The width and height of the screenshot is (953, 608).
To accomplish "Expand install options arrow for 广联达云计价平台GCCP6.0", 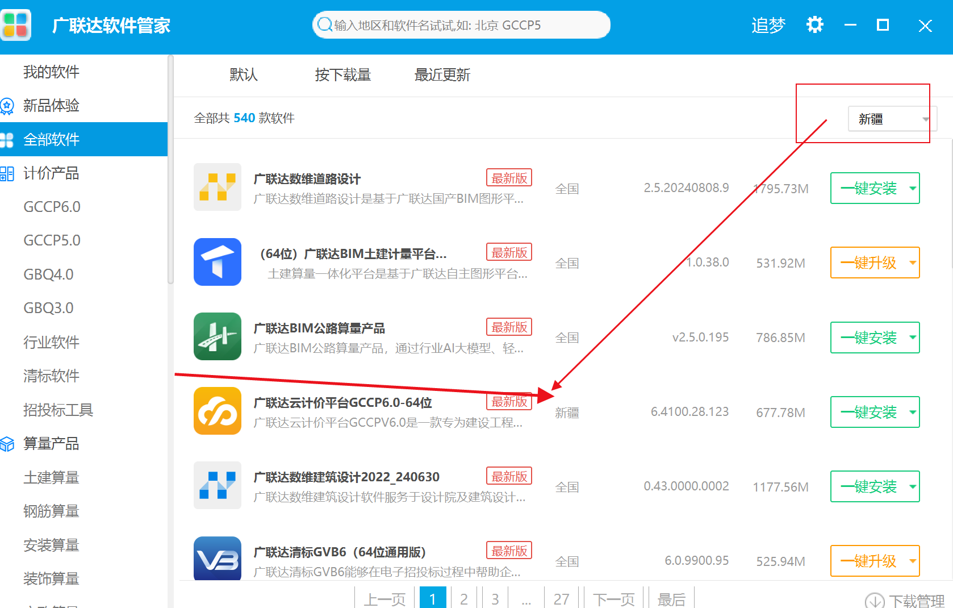I will 913,412.
